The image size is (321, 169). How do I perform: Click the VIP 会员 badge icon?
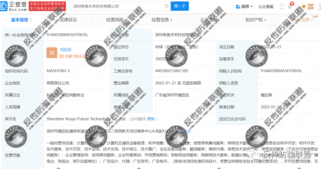tap(308, 6)
